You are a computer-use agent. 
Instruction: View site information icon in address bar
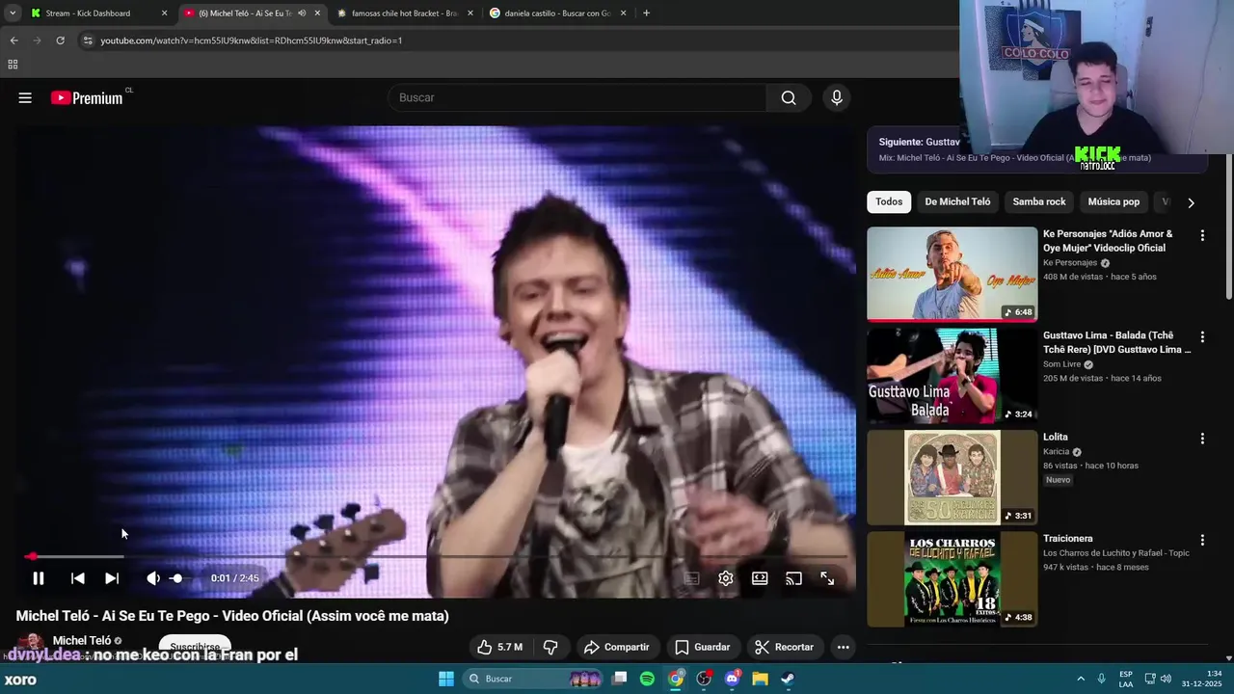click(88, 40)
